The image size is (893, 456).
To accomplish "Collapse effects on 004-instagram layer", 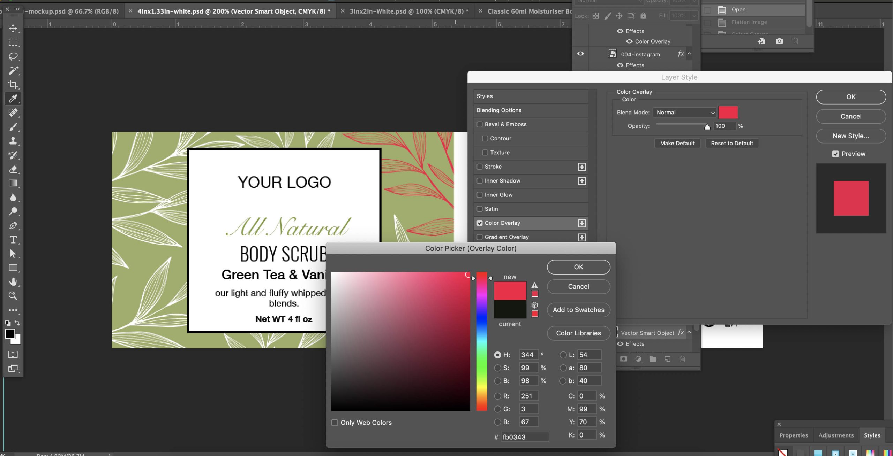I will [689, 54].
